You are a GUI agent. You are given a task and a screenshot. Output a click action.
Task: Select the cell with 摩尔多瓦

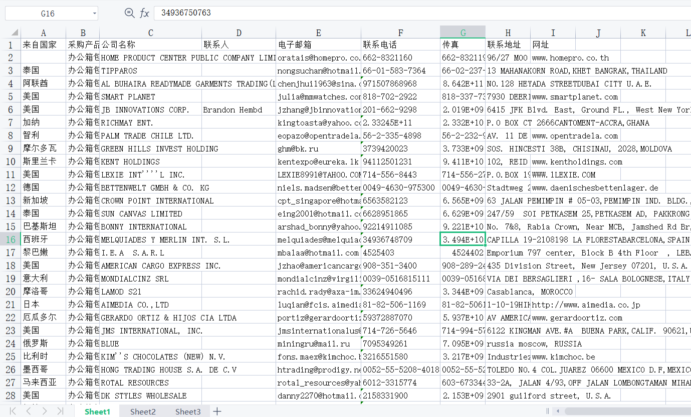pyautogui.click(x=43, y=148)
